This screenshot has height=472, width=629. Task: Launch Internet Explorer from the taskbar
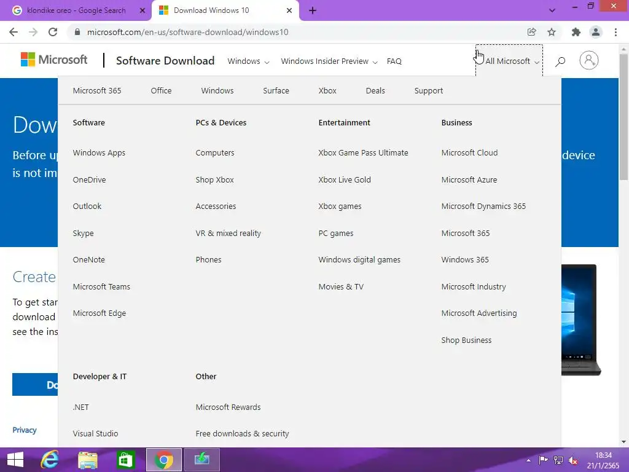tap(50, 460)
